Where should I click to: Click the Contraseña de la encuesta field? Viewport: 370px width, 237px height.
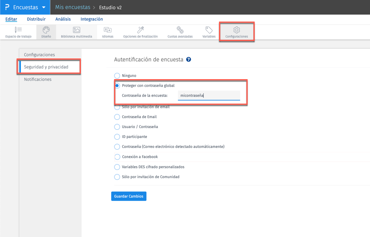coord(209,96)
